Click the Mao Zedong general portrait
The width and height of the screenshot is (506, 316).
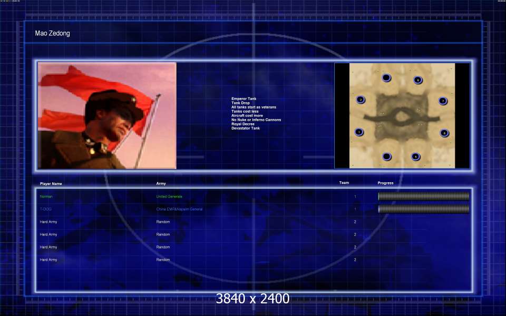click(107, 115)
